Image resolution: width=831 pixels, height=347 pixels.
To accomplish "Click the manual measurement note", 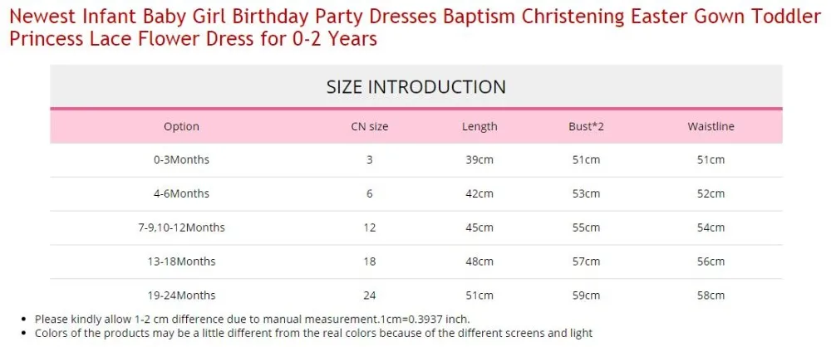I will [x=253, y=320].
